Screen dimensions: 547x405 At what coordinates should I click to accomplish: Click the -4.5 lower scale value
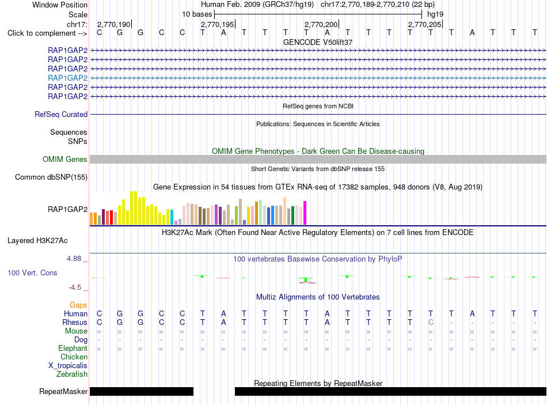[x=75, y=287]
